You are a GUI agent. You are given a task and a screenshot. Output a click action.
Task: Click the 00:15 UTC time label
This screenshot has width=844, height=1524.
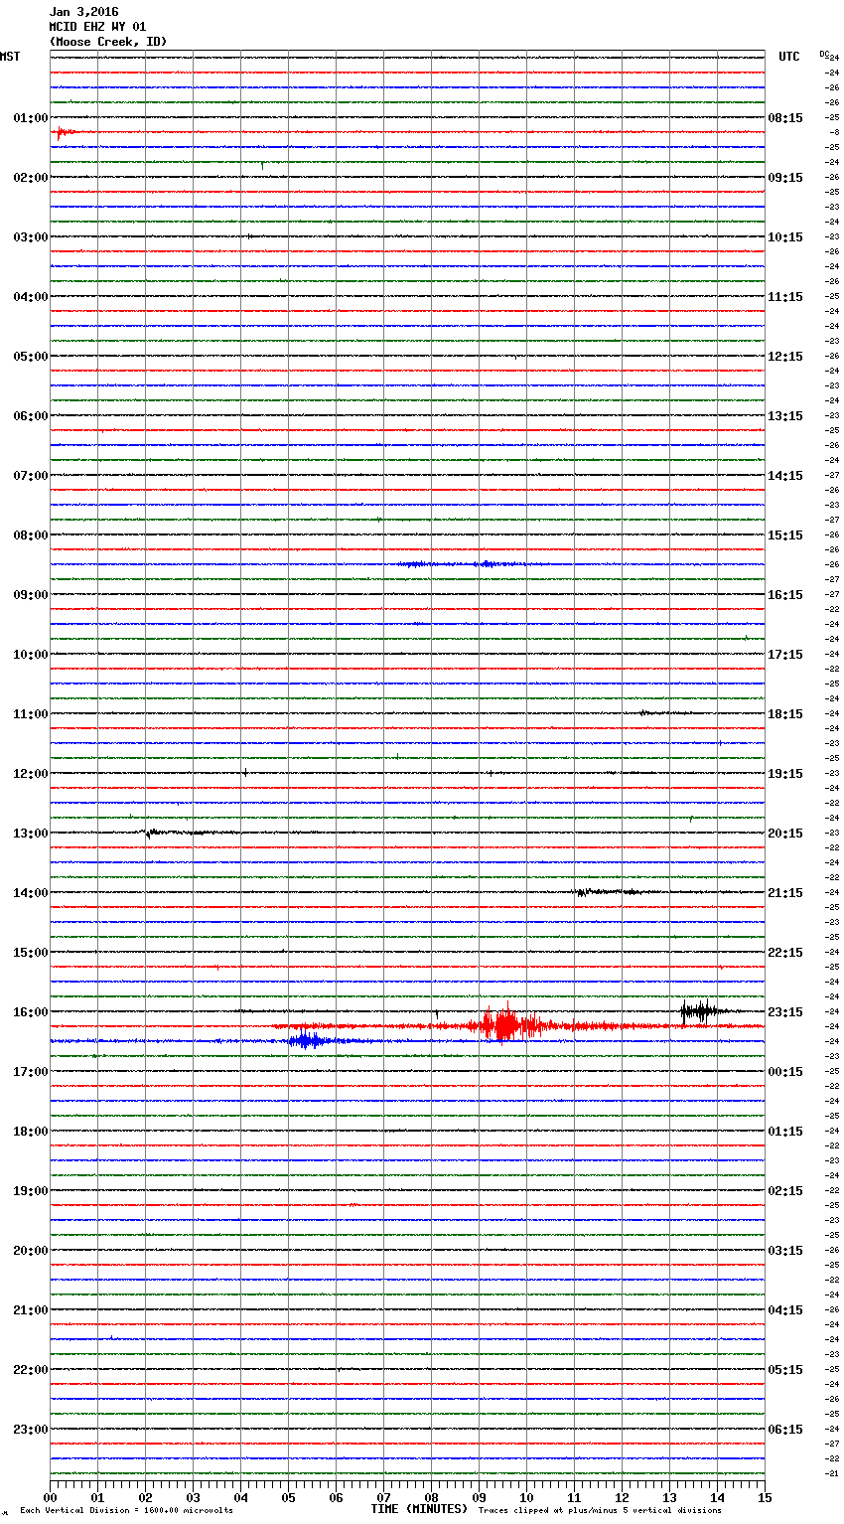[785, 1071]
